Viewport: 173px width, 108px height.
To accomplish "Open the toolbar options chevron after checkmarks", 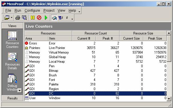I will point(72,19).
